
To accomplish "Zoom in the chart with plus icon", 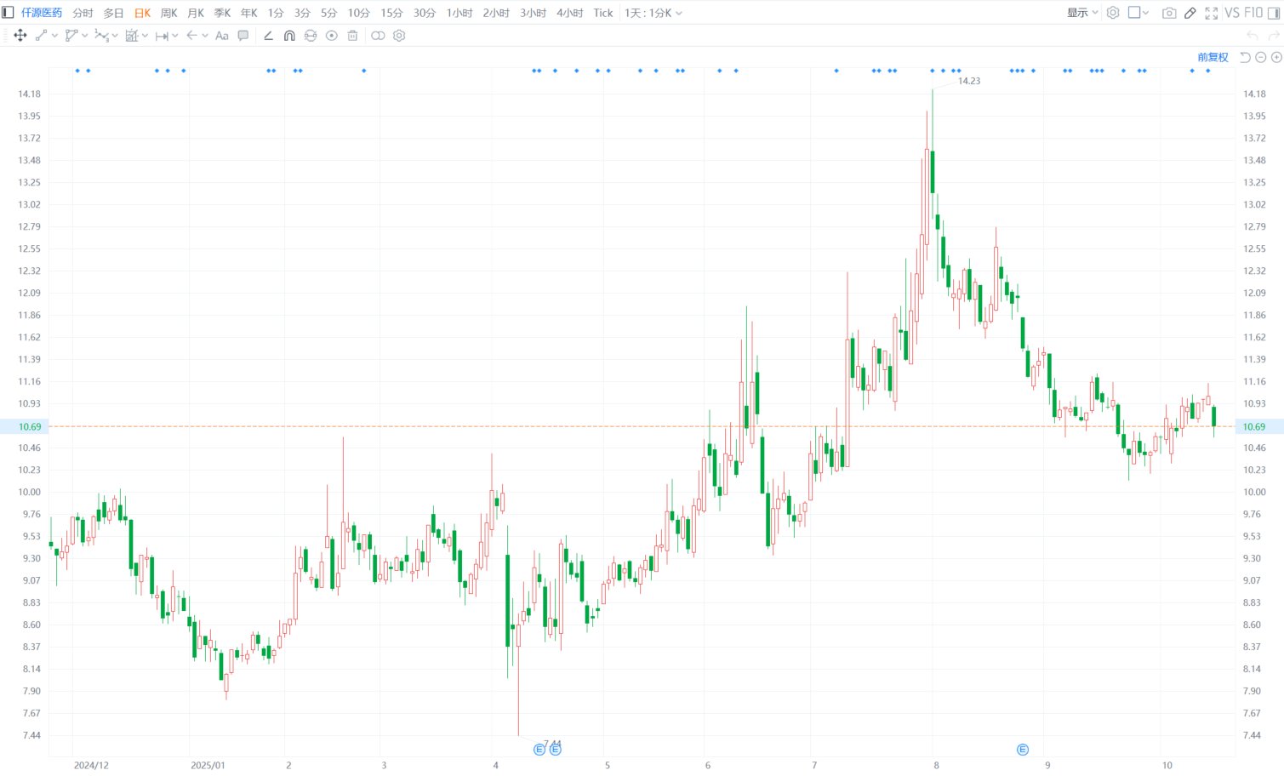I will 1276,57.
